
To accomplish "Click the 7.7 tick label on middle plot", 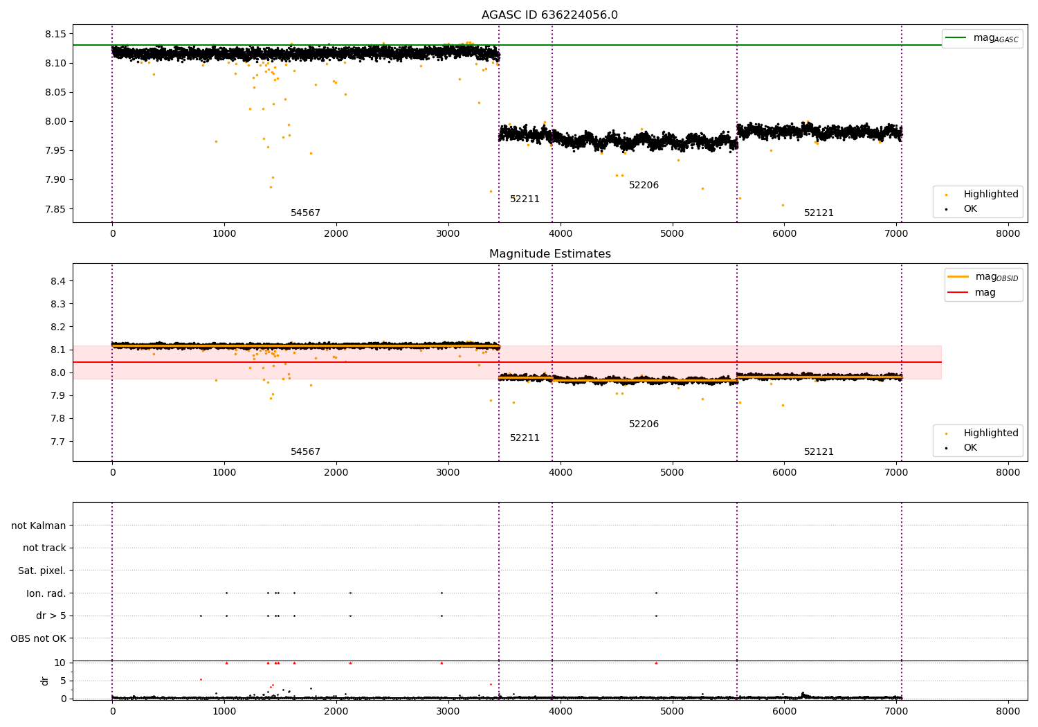I will click(x=59, y=442).
